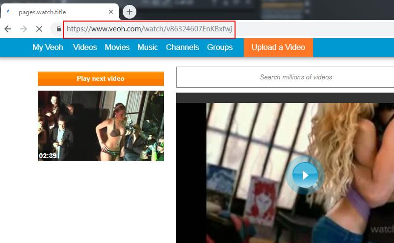Open the My Veoh menu

[48, 47]
